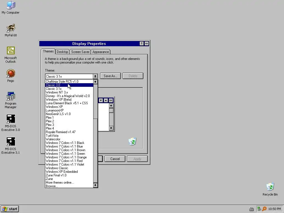This screenshot has height=213, width=284.
Task: Choose Disney - It's a Magical World v2.0
Action: [x=69, y=96]
